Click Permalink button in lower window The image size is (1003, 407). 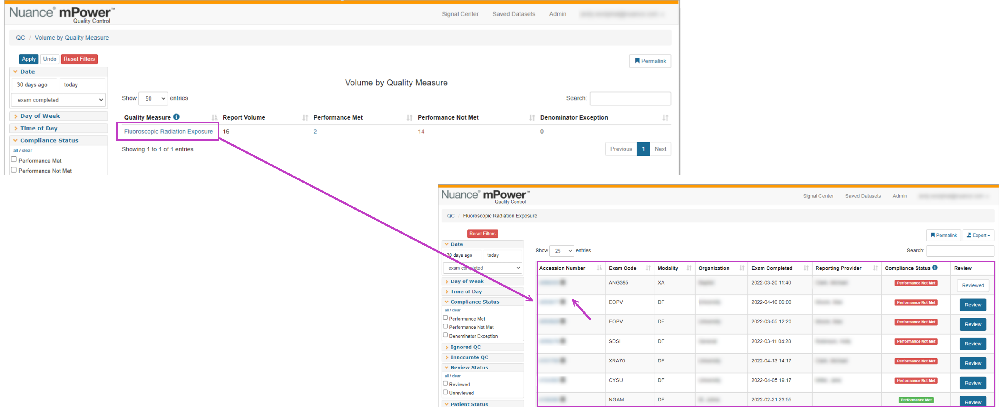[943, 235]
